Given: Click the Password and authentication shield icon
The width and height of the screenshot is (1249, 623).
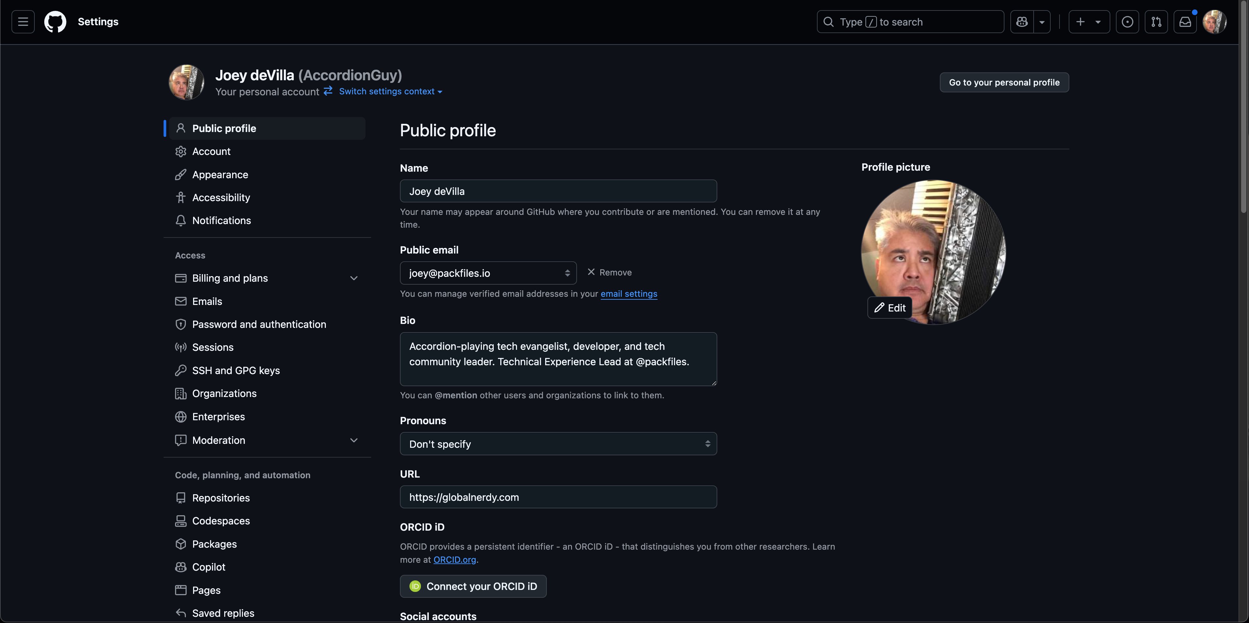Looking at the screenshot, I should pyautogui.click(x=180, y=324).
